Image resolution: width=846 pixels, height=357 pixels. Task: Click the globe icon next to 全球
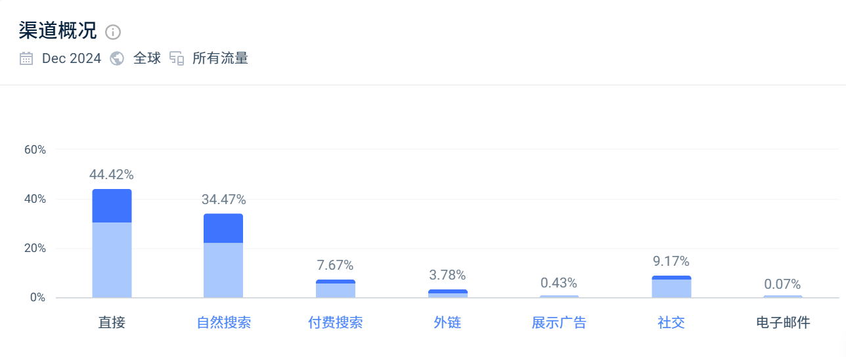point(117,58)
